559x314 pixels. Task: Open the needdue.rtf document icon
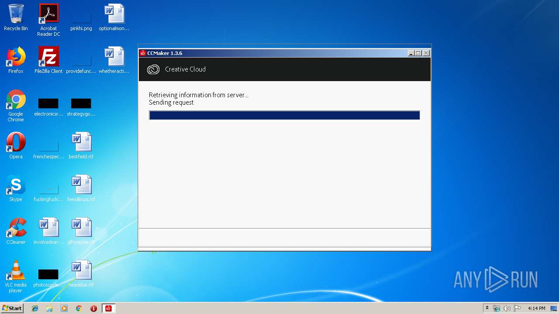81,270
